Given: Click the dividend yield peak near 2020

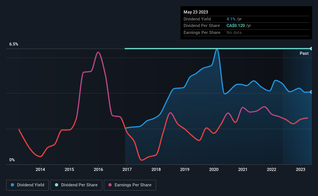Looking at the screenshot, I should (x=217, y=49).
